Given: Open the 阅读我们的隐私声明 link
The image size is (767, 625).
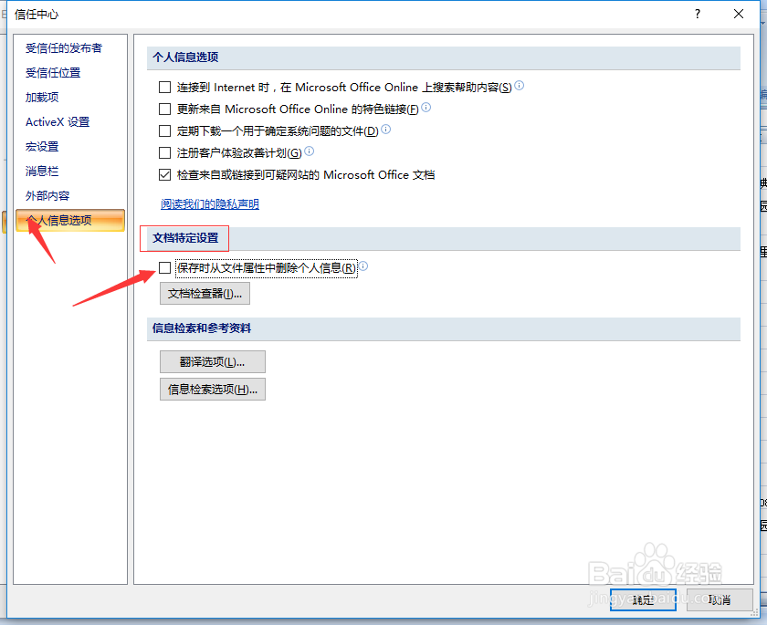Looking at the screenshot, I should 210,203.
